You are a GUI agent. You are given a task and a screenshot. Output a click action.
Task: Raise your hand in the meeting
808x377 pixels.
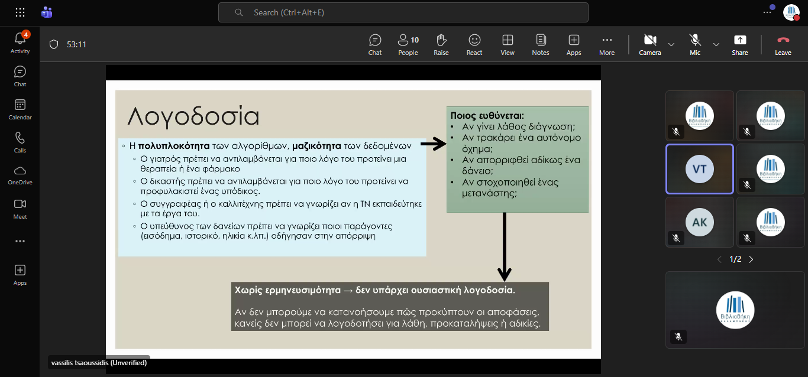pos(441,44)
